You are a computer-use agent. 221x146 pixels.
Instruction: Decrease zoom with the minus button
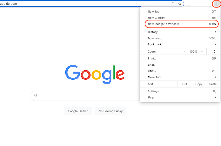pos(184,52)
